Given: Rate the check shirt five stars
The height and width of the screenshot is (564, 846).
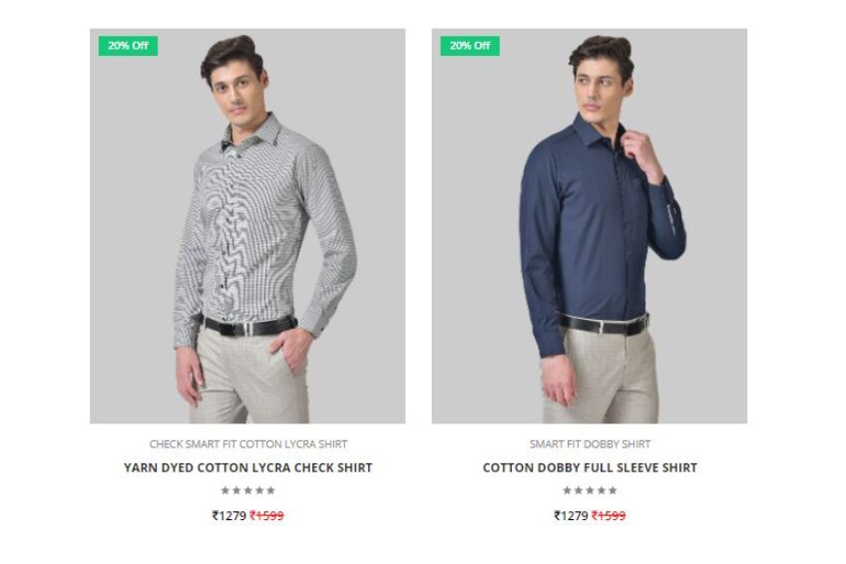Looking at the screenshot, I should coord(270,490).
